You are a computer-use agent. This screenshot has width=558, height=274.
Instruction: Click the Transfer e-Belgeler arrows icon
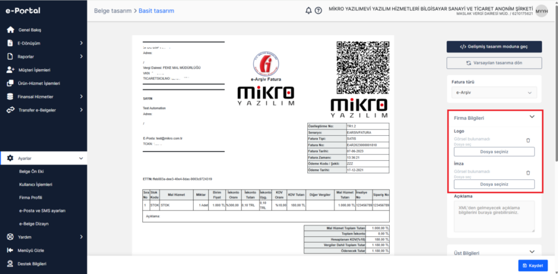point(11,110)
